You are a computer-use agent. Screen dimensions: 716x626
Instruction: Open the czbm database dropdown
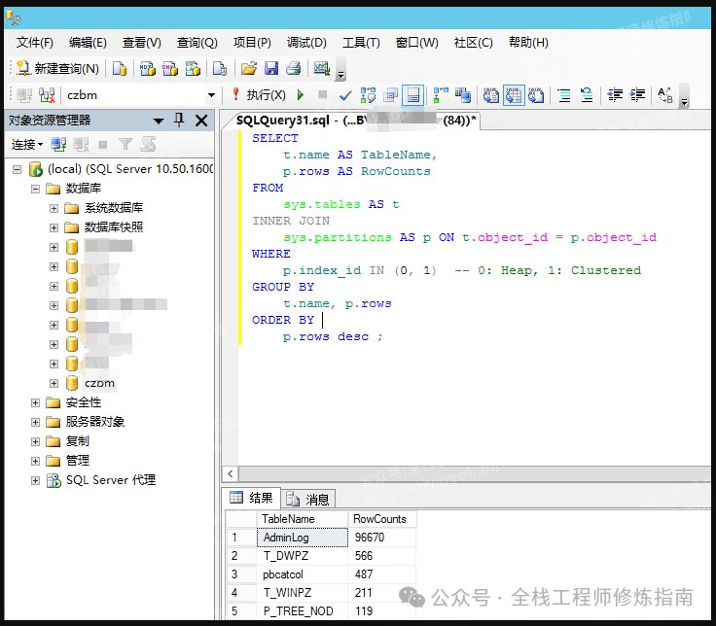[x=211, y=95]
